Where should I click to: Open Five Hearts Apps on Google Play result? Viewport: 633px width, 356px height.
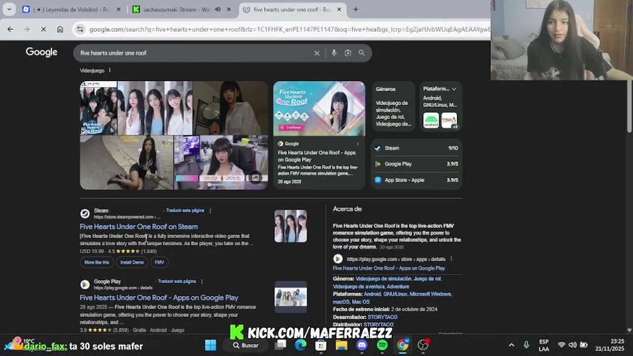[x=159, y=298]
